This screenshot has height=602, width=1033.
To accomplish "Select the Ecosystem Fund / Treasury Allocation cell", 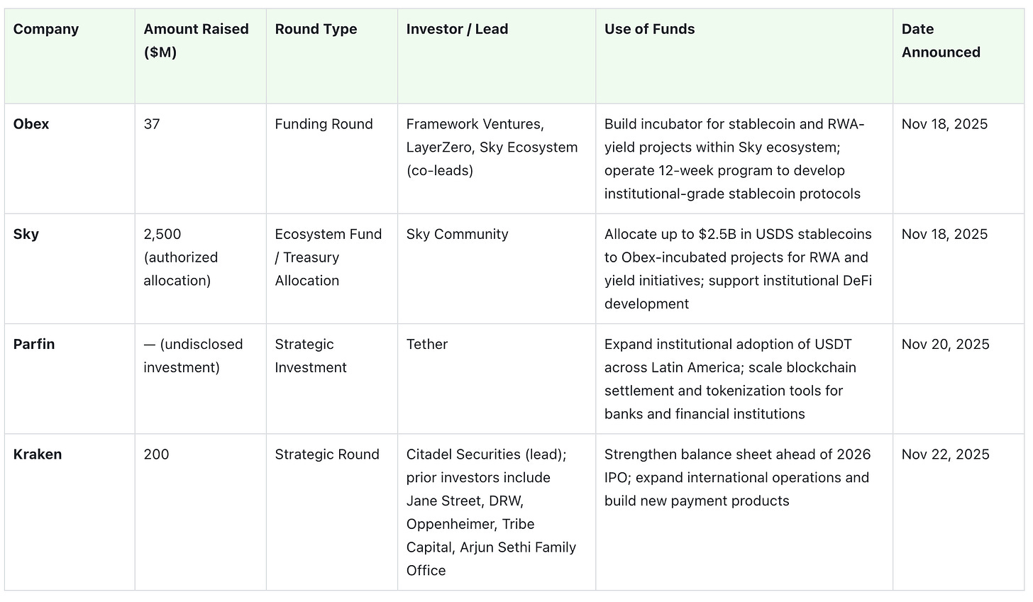I will pos(328,257).
